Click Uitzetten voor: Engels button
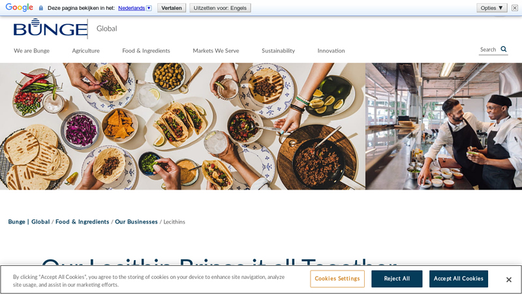Viewport: 522px width, 294px height. click(220, 8)
